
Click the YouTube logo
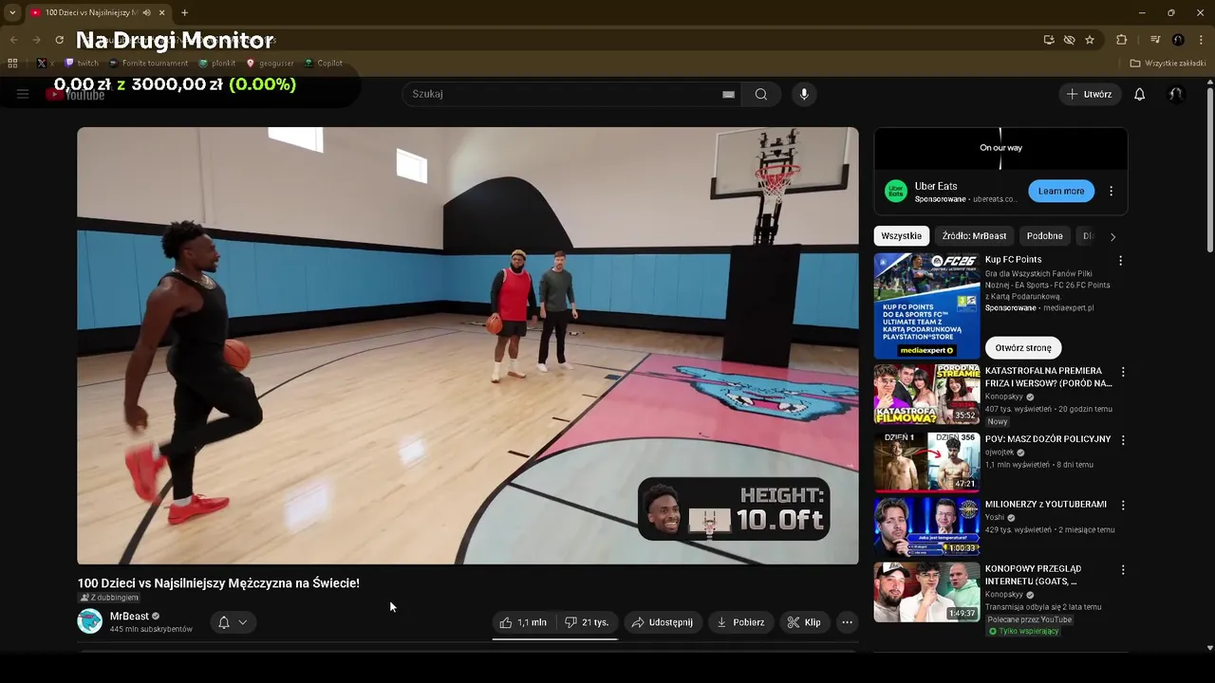pyautogui.click(x=76, y=95)
